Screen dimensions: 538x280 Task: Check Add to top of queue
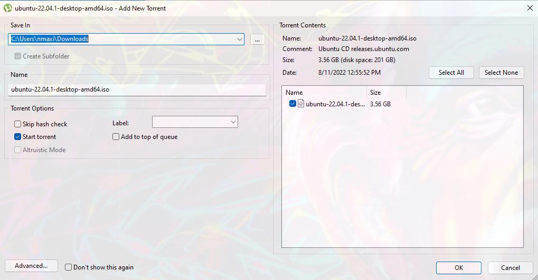pos(116,136)
